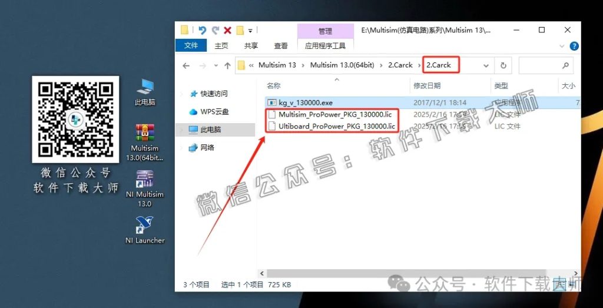This screenshot has height=308, width=603.
Task: Go forward with the forward arrow
Action: tap(203, 66)
